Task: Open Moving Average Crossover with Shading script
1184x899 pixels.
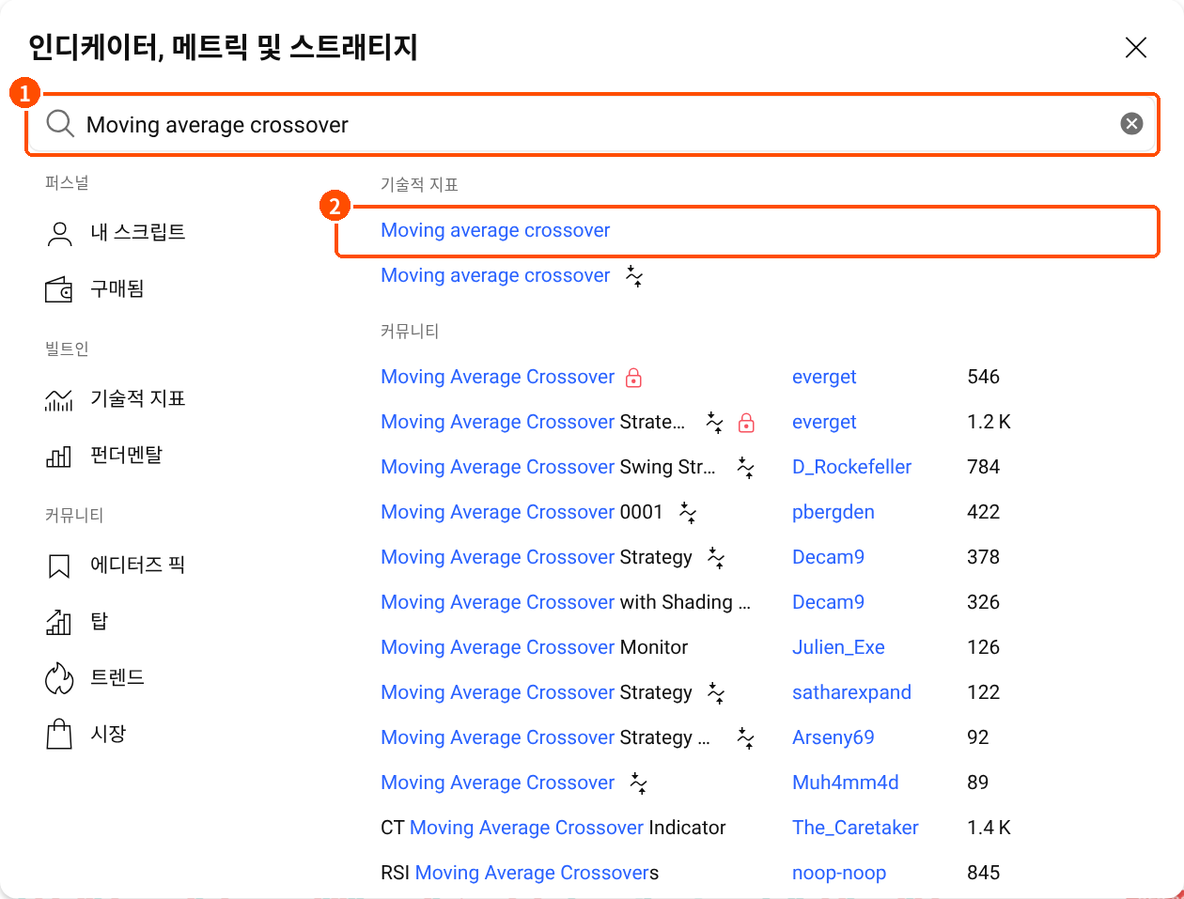Action: tap(566, 602)
